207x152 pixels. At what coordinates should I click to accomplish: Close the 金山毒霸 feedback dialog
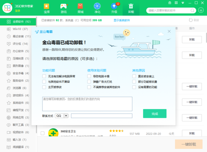169,31
